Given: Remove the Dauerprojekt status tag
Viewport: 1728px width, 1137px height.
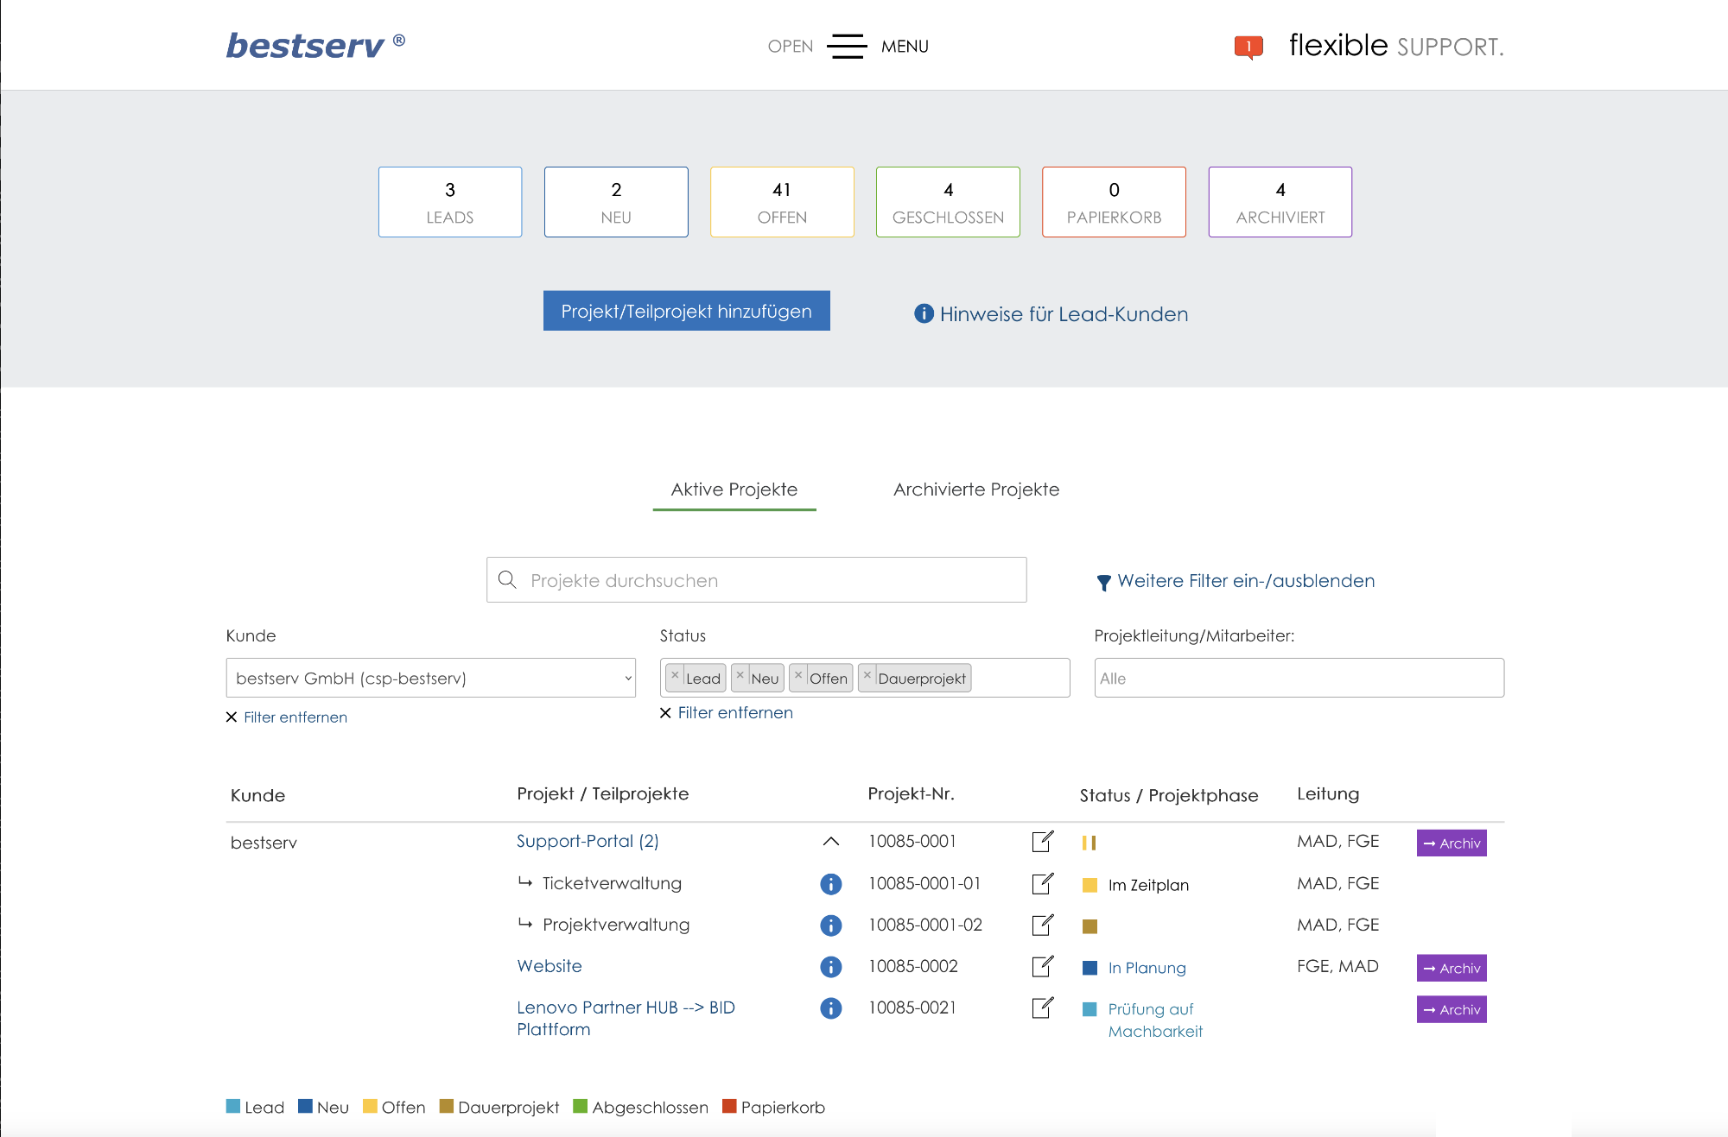Looking at the screenshot, I should pyautogui.click(x=867, y=675).
